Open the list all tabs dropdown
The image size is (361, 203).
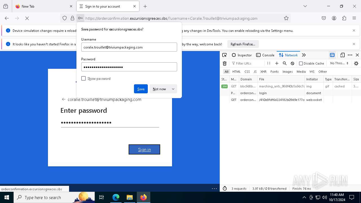click(x=305, y=6)
